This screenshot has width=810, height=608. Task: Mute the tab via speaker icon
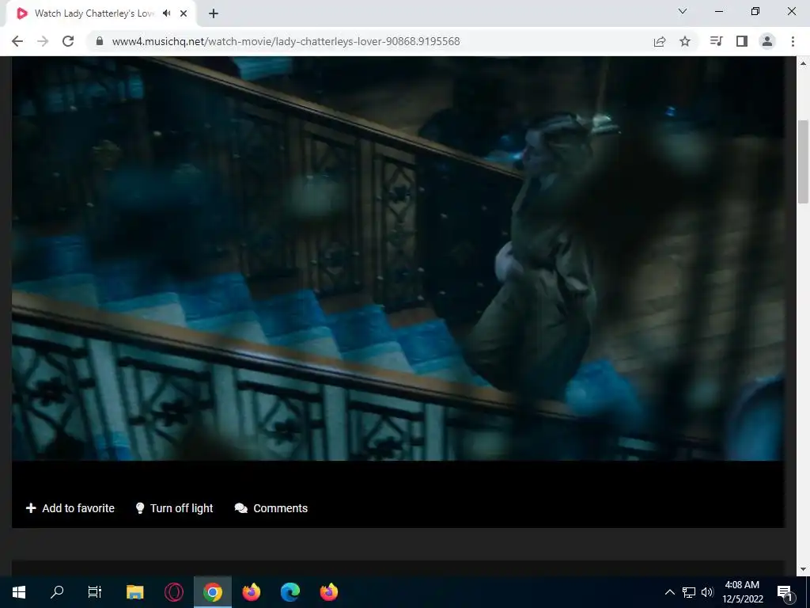point(166,13)
